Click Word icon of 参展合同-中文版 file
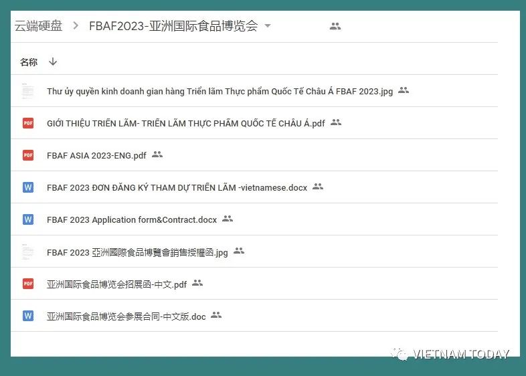 pyautogui.click(x=28, y=316)
